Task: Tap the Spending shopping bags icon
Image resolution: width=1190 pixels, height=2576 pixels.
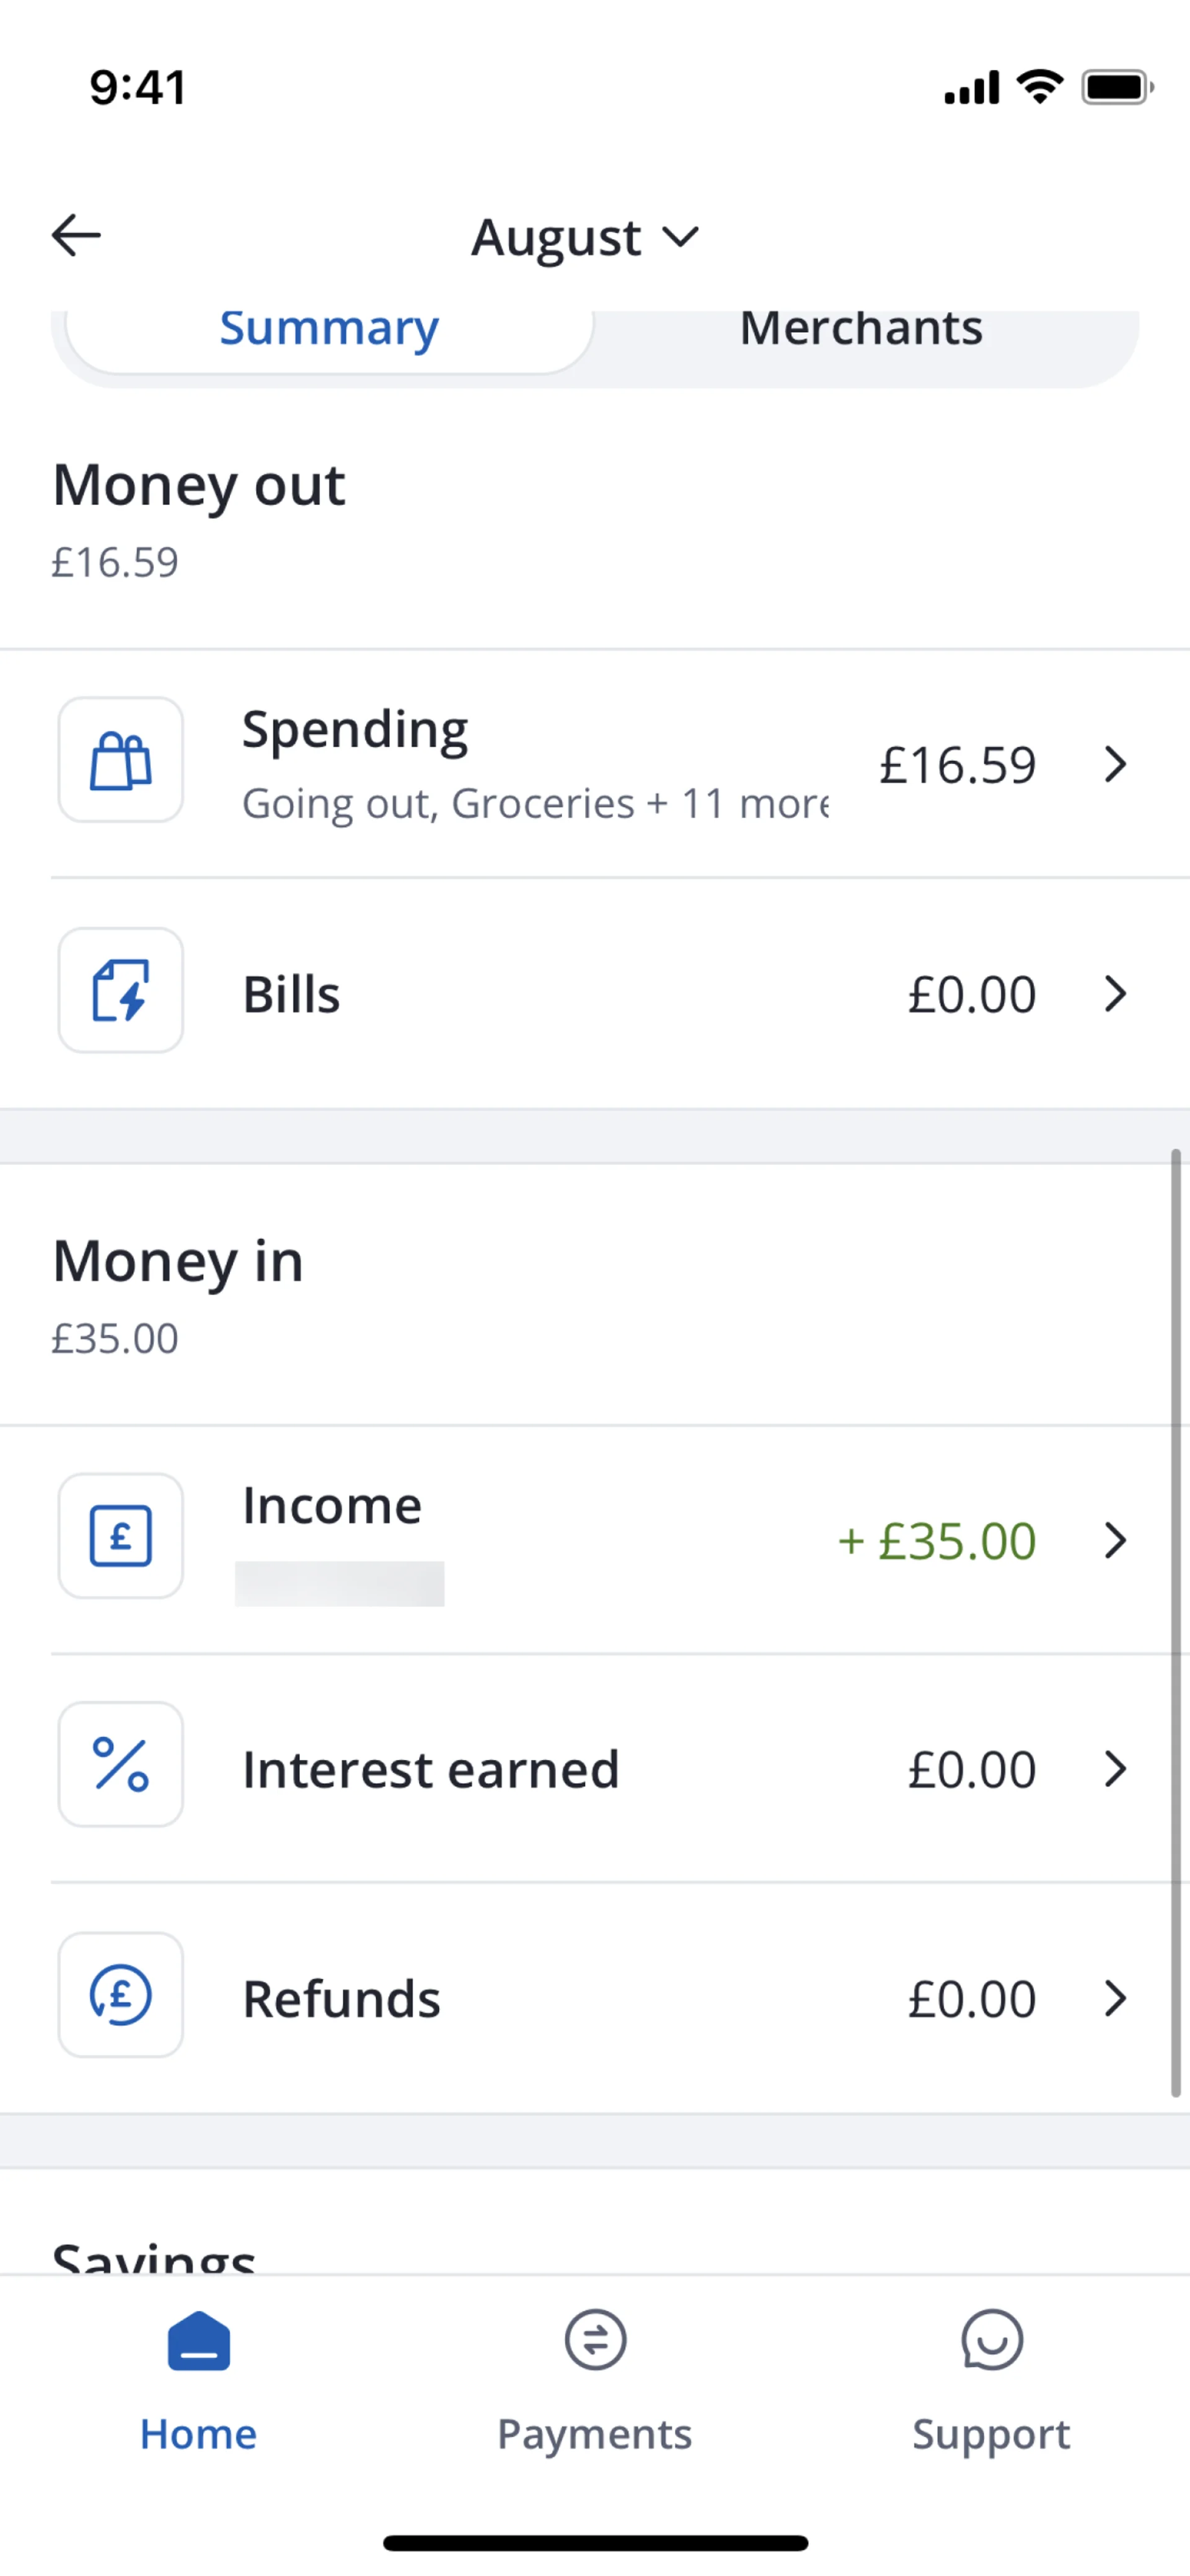Action: (121, 761)
